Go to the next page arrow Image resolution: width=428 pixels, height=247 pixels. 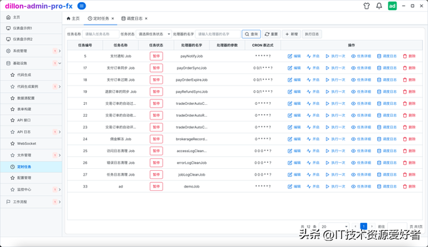point(372,226)
